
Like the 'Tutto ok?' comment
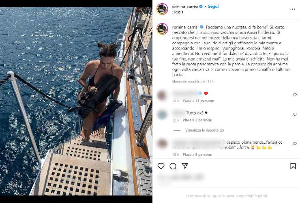click(295, 114)
